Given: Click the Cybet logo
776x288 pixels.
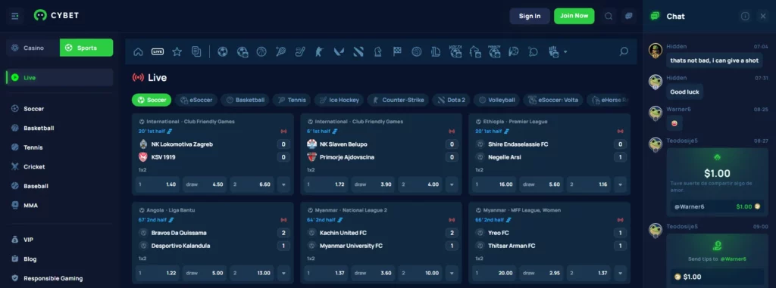Looking at the screenshot, I should (56, 16).
